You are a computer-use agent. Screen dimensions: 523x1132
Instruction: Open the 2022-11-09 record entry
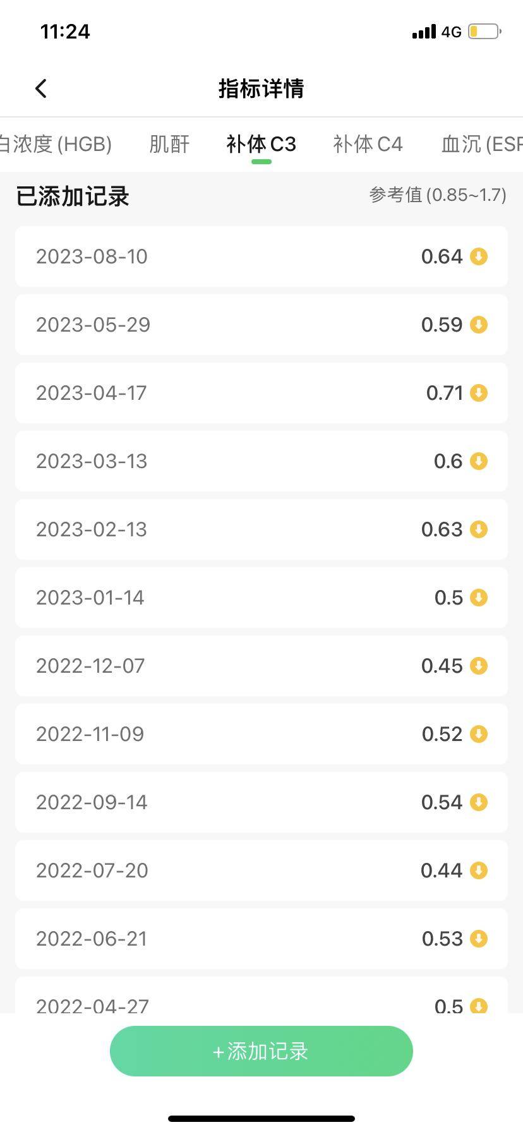[261, 734]
